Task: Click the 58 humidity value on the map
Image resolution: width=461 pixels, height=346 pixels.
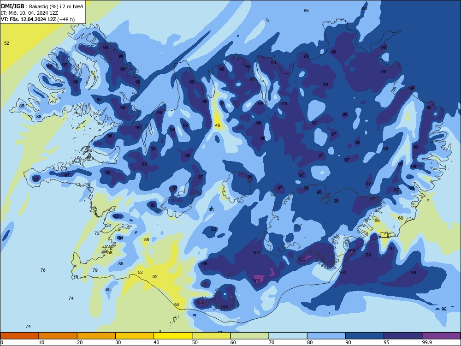Action: pos(110,252)
